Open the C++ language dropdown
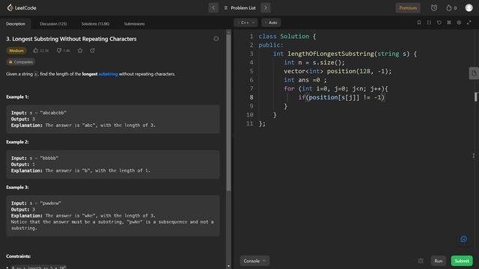 coord(246,22)
